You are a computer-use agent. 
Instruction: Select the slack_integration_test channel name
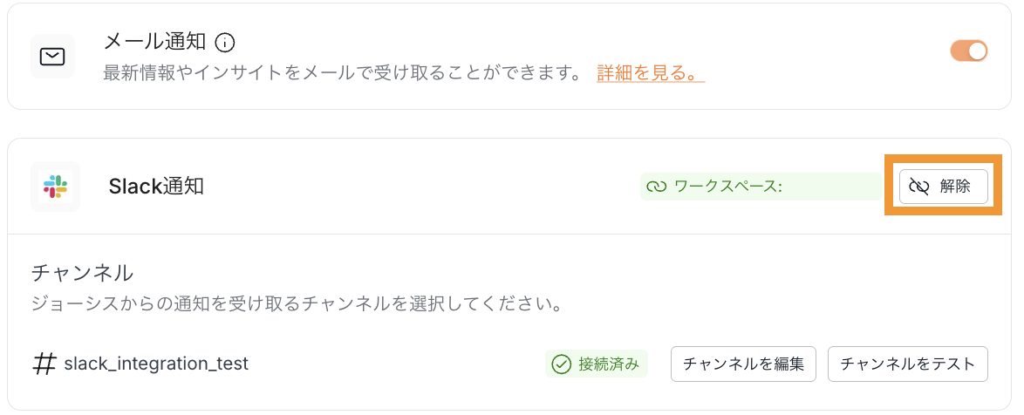pyautogui.click(x=156, y=364)
